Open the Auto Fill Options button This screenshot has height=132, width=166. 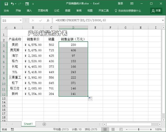coord(90,98)
